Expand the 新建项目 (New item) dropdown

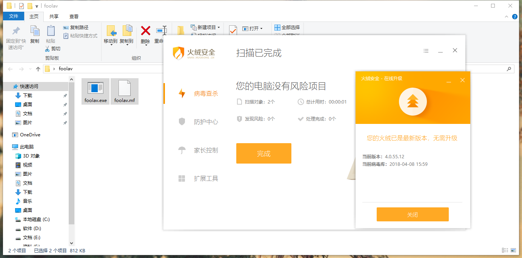tap(219, 28)
